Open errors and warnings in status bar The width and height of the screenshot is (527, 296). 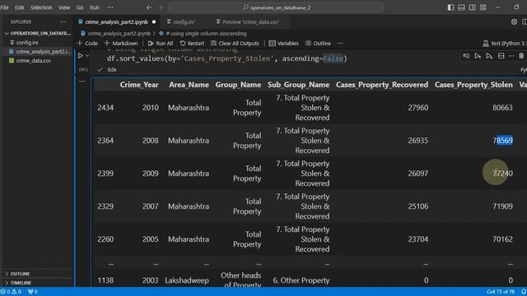point(11,292)
